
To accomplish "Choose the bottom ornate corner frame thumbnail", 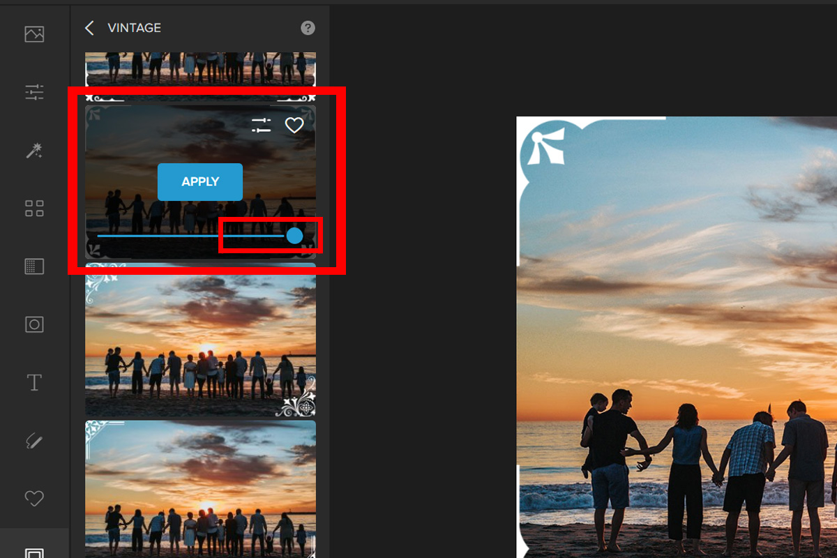I will 200,488.
